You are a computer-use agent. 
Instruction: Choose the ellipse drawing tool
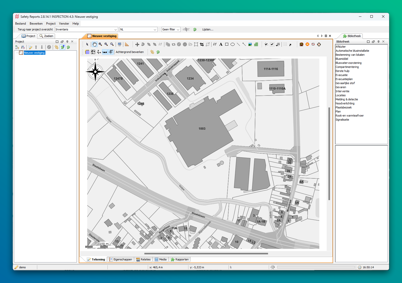232,44
